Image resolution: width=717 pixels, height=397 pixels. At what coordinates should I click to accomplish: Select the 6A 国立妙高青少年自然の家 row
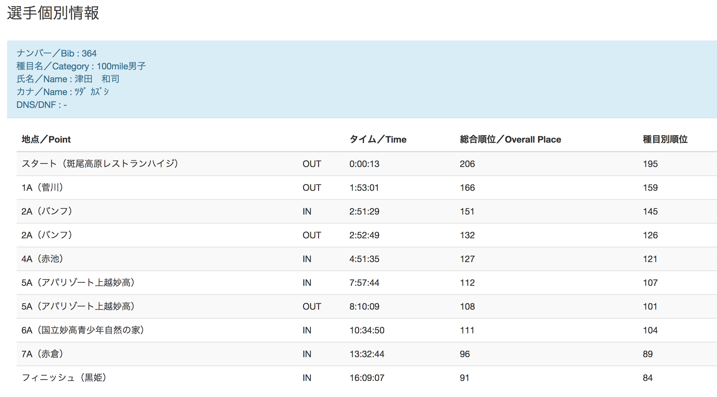[x=82, y=330]
